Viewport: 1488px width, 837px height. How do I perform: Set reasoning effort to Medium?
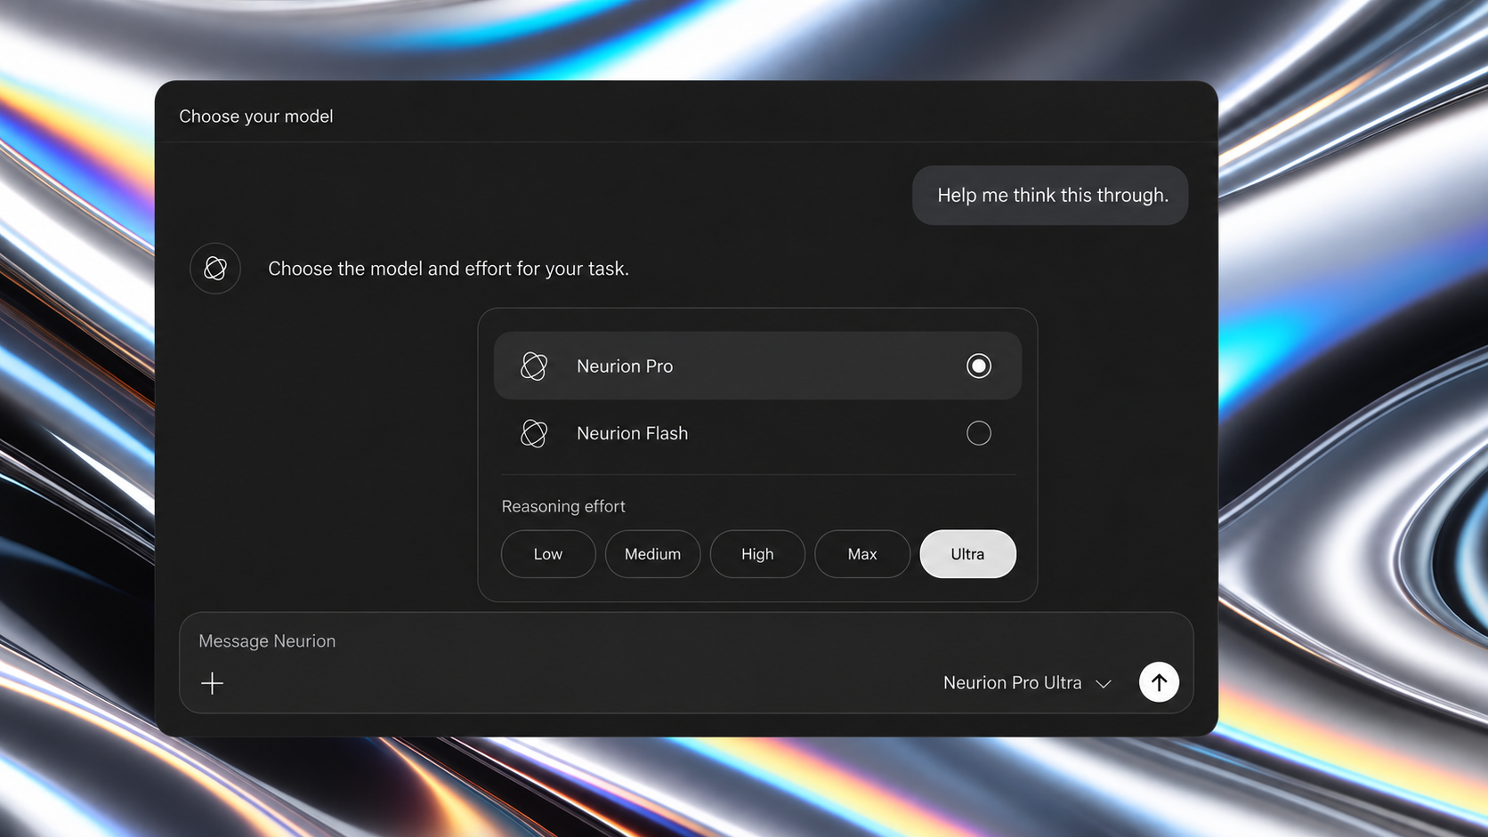click(x=652, y=554)
